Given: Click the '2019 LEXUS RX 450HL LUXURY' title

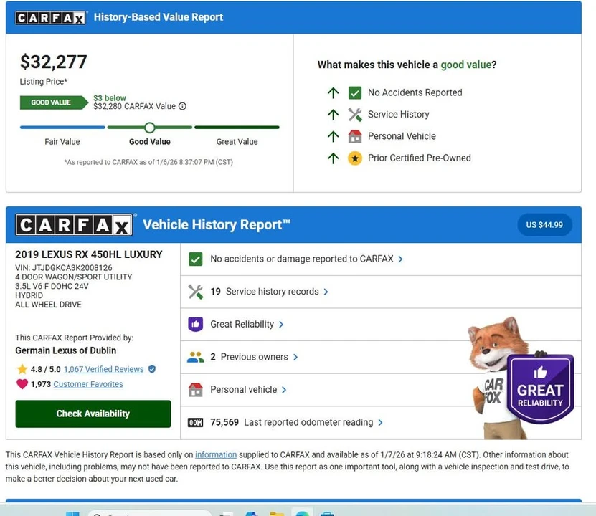Looking at the screenshot, I should click(x=88, y=254).
